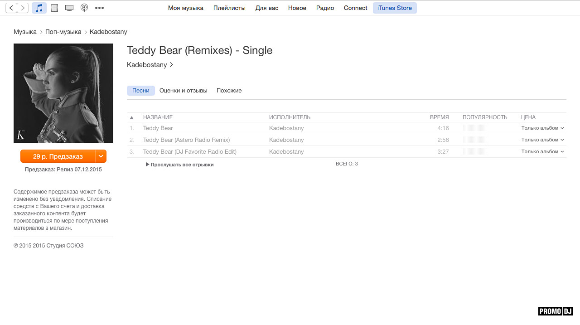Click the back navigation arrow

click(x=11, y=8)
